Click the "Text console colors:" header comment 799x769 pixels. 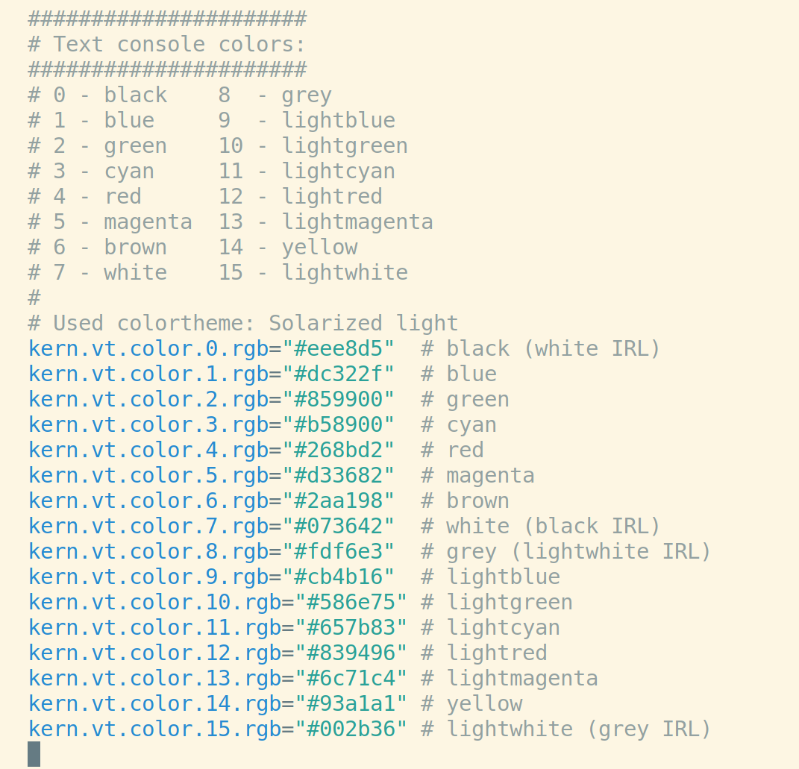point(179,44)
